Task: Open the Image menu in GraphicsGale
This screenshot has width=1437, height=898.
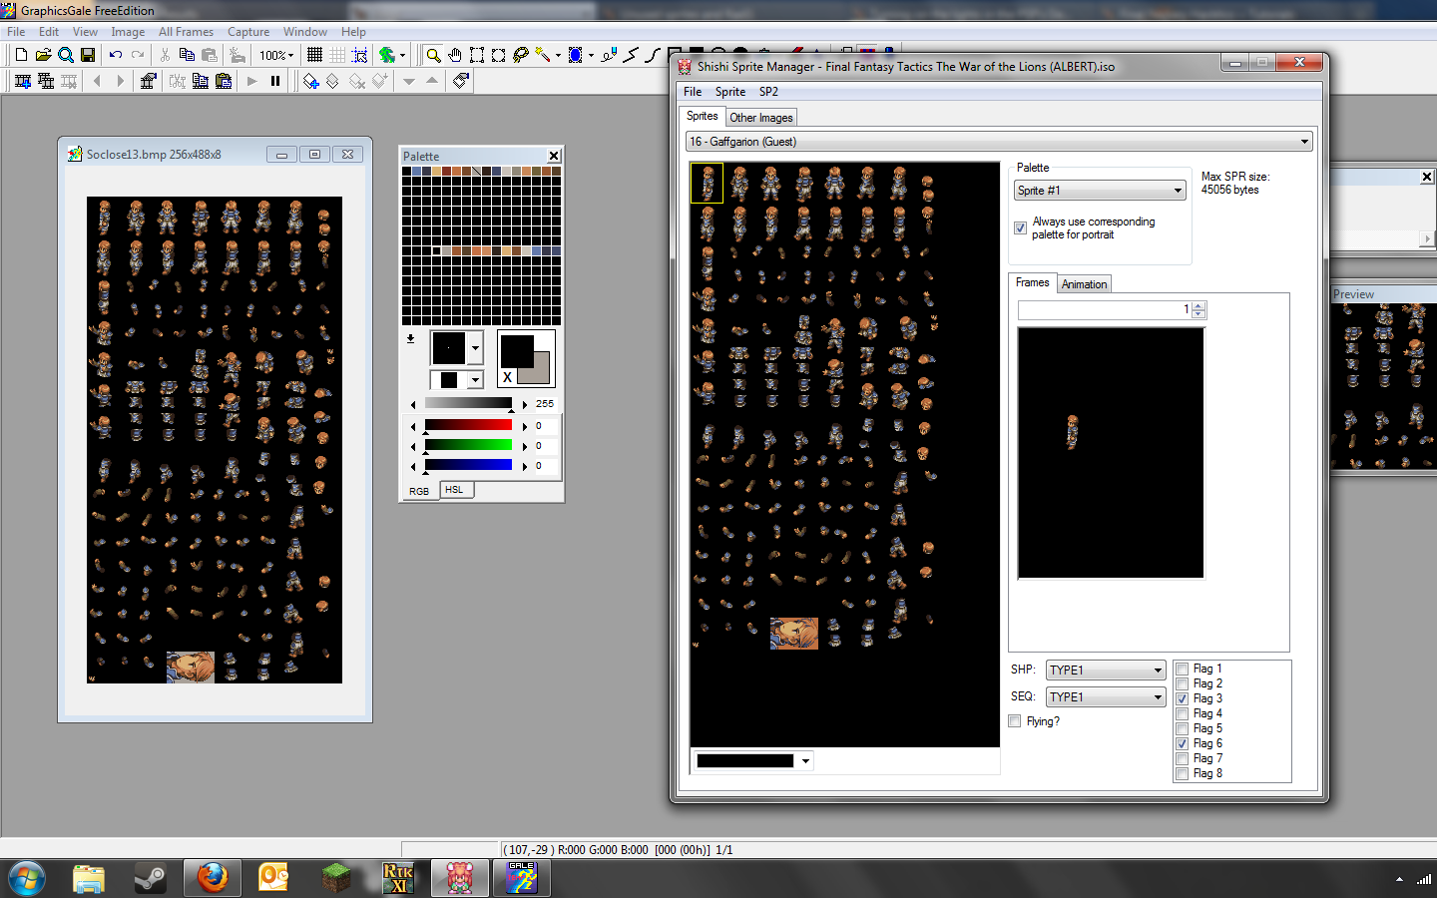Action: click(128, 32)
